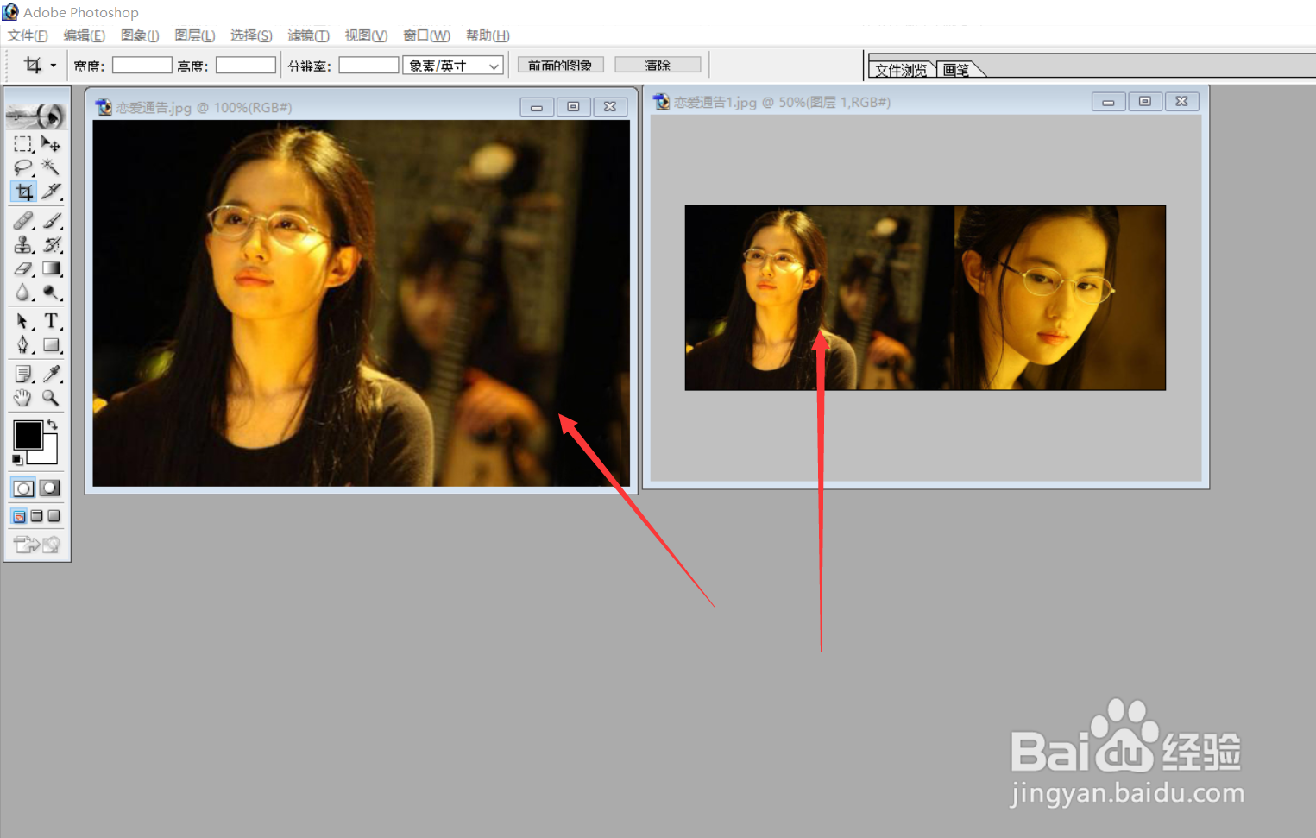Switch to the 文件浏览 tab
1316x838 pixels.
901,70
